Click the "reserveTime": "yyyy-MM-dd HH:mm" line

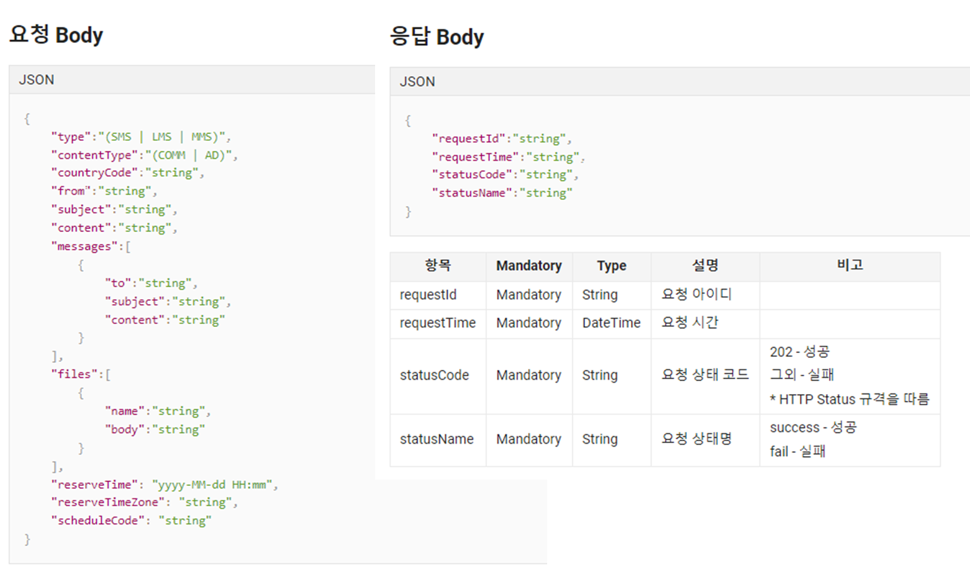tap(165, 485)
